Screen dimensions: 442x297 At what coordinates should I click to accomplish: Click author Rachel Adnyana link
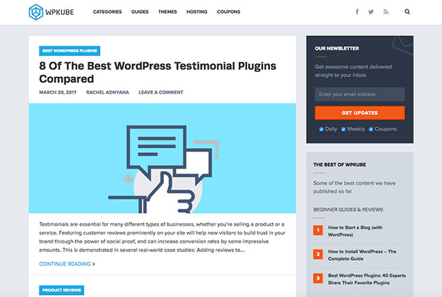(107, 92)
